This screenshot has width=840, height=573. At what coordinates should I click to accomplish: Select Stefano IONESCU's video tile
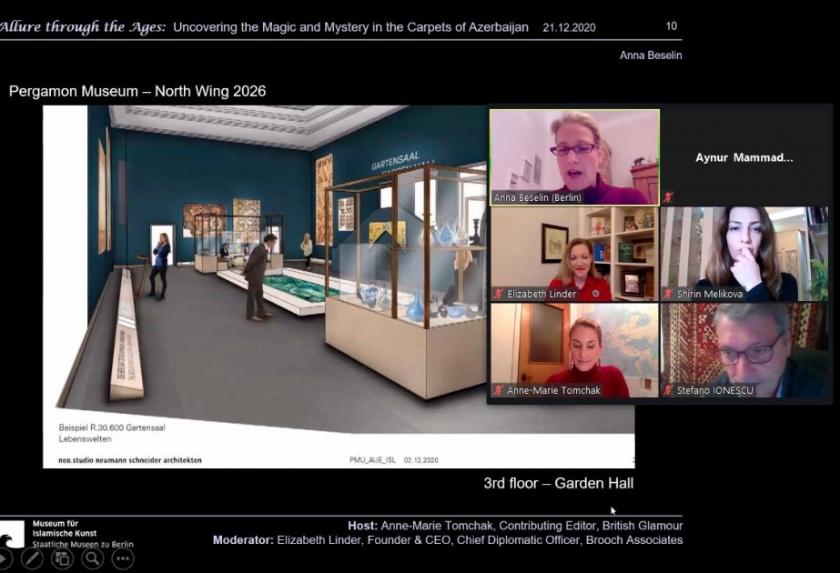(x=744, y=350)
